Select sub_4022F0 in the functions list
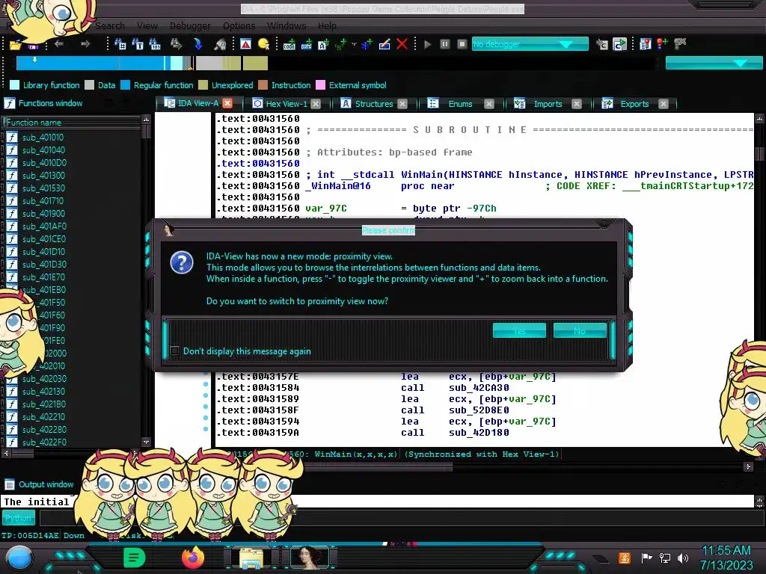This screenshot has width=766, height=574. (44, 442)
